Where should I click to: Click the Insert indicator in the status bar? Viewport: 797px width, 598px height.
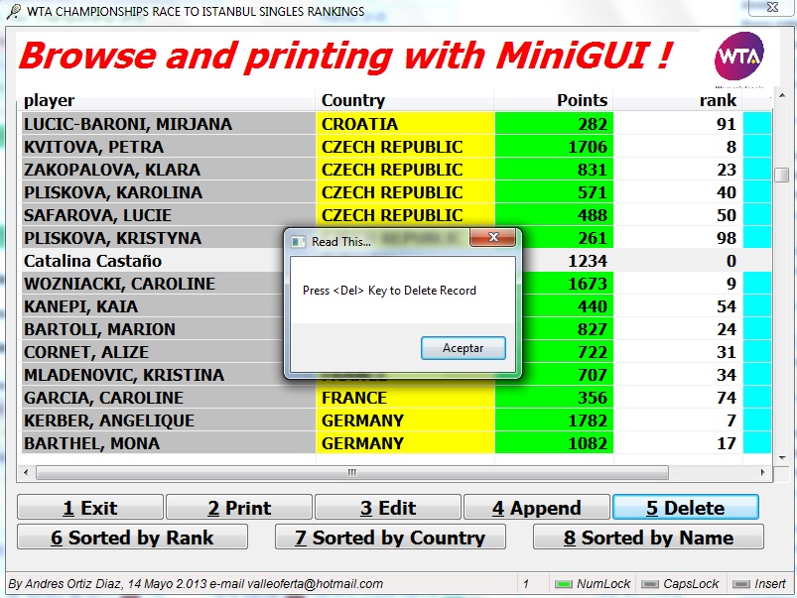tap(762, 584)
